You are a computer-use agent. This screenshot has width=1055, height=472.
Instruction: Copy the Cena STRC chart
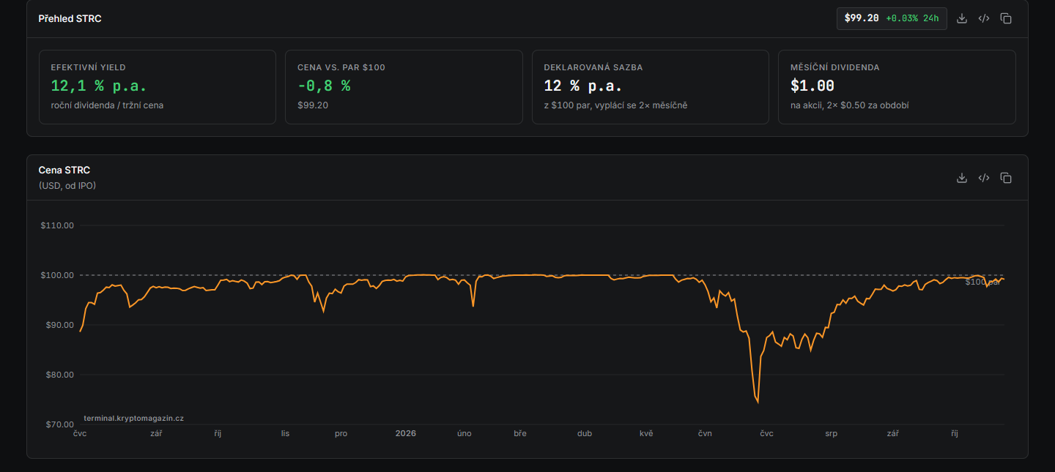[1006, 178]
